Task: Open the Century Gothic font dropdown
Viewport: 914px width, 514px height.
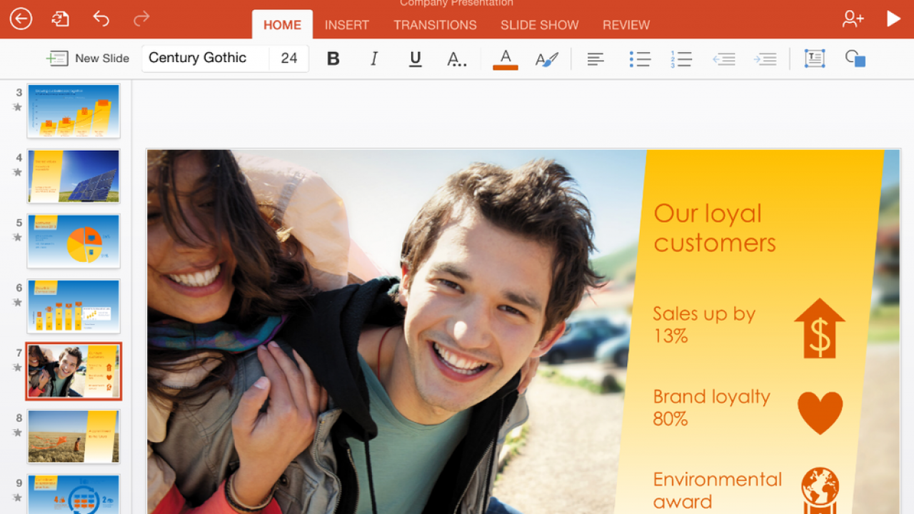Action: click(x=205, y=59)
